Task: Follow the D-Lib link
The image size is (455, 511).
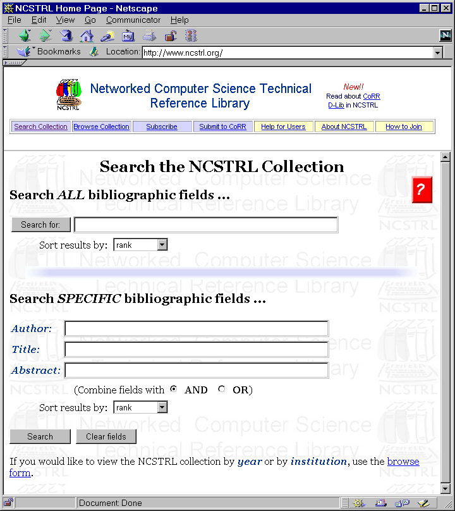Action: (x=336, y=105)
